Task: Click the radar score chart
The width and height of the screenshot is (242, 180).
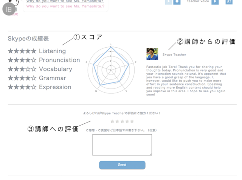Action: [x=111, y=68]
